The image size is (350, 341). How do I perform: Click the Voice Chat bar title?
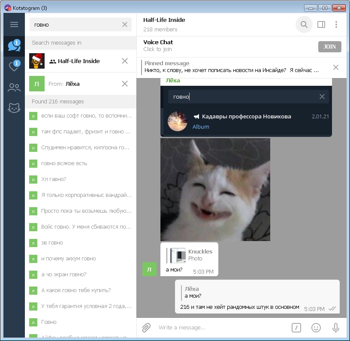coord(158,42)
